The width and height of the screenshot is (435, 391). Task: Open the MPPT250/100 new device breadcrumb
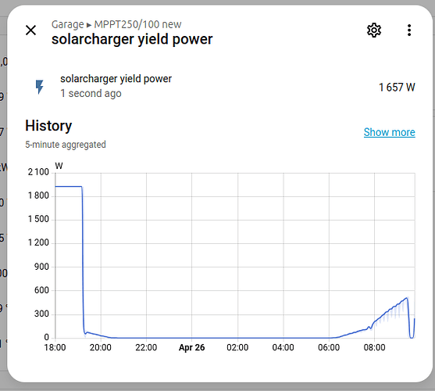[x=137, y=24]
